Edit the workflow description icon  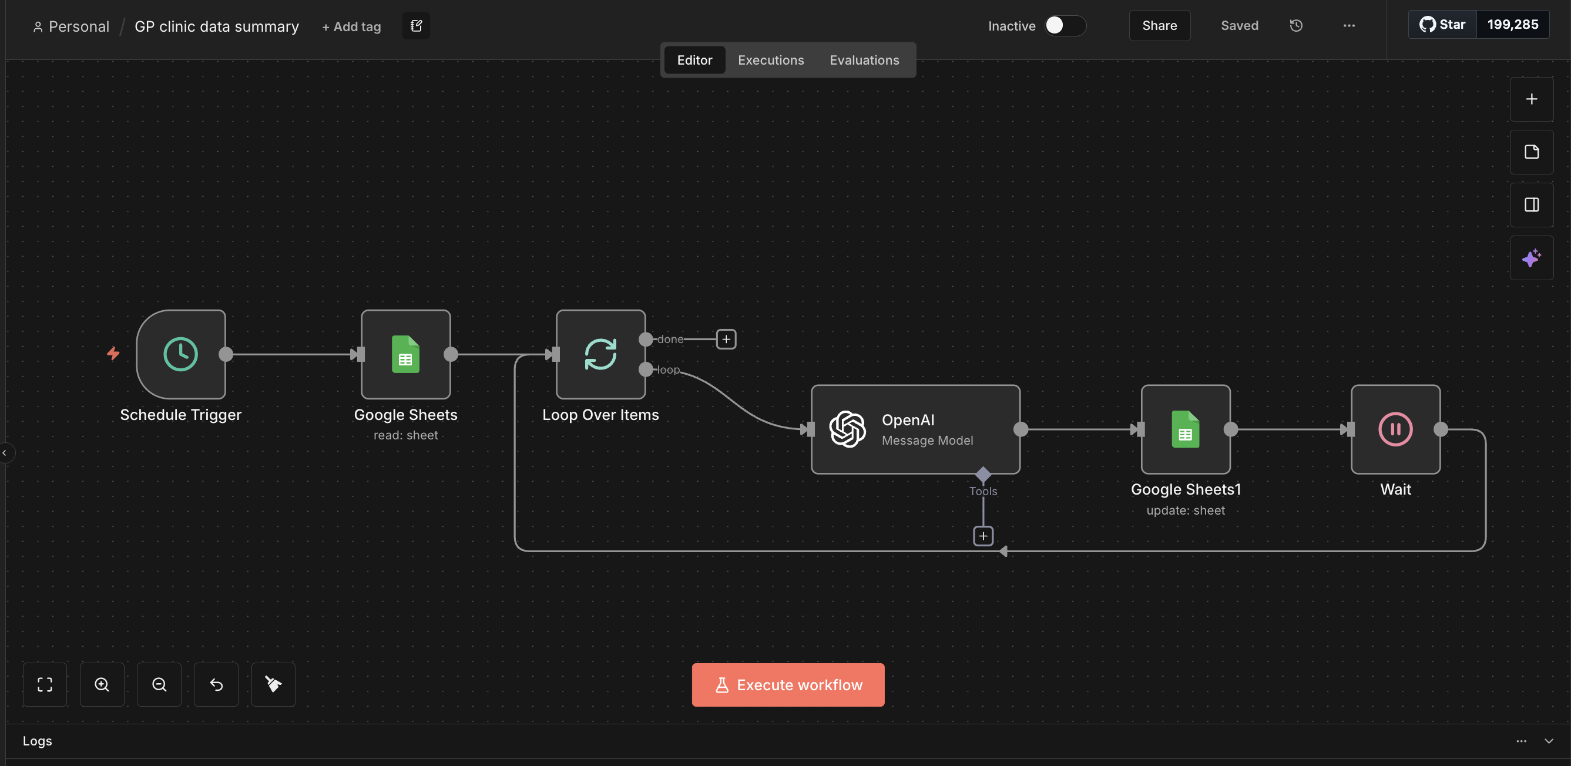416,26
